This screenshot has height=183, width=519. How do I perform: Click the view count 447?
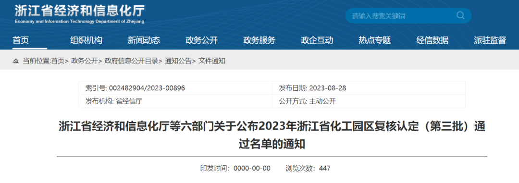325,169
